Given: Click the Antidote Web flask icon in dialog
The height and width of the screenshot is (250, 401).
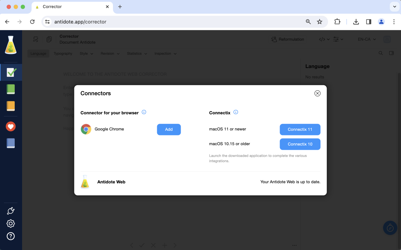Looking at the screenshot, I should click(85, 182).
